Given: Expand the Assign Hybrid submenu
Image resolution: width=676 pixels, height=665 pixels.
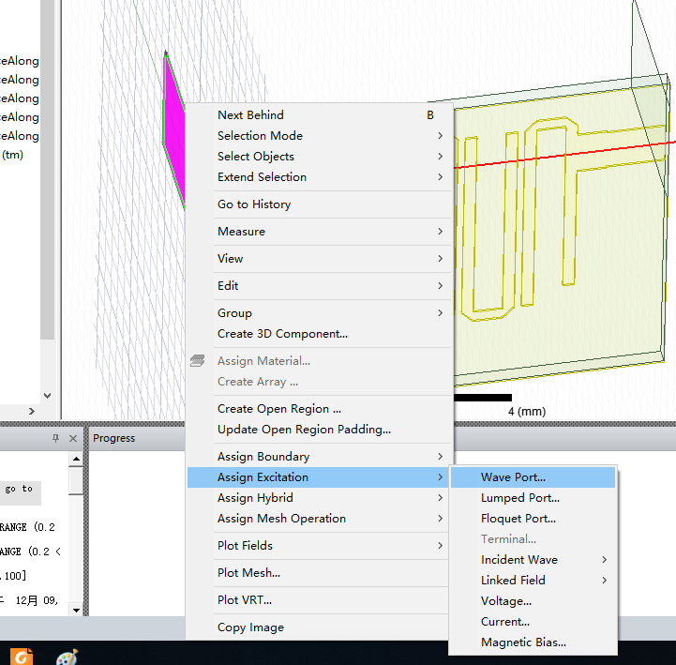Looking at the screenshot, I should point(318,498).
